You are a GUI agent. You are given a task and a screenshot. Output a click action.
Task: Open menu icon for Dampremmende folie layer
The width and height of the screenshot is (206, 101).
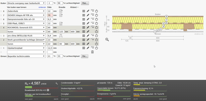(x=84, y=19)
